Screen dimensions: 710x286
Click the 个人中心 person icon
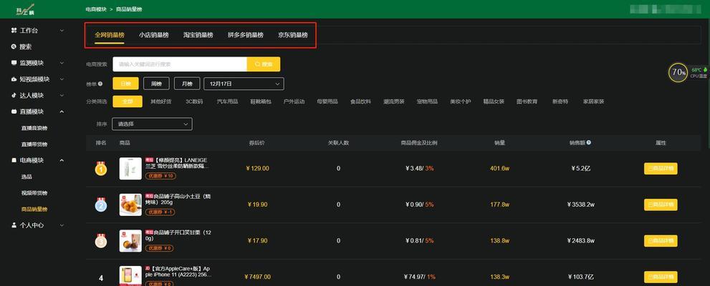[x=14, y=225]
